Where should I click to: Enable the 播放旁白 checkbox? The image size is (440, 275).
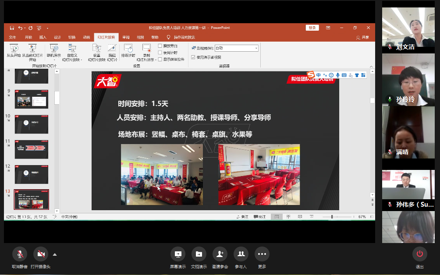[160, 46]
